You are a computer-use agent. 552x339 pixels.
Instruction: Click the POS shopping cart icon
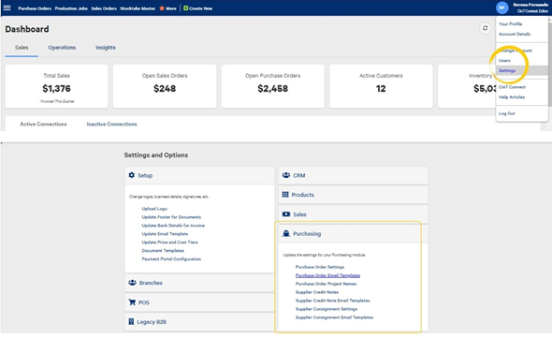[132, 302]
